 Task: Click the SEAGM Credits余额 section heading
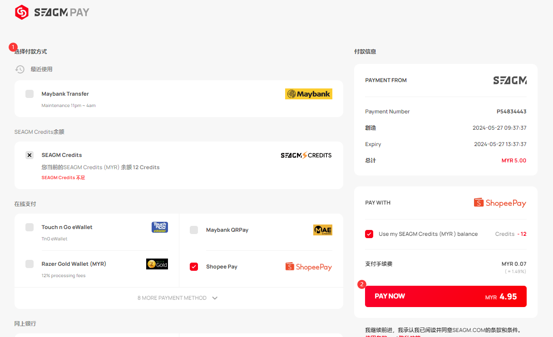tap(39, 132)
